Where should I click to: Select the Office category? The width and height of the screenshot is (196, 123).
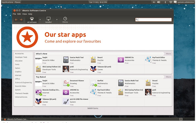17,79
